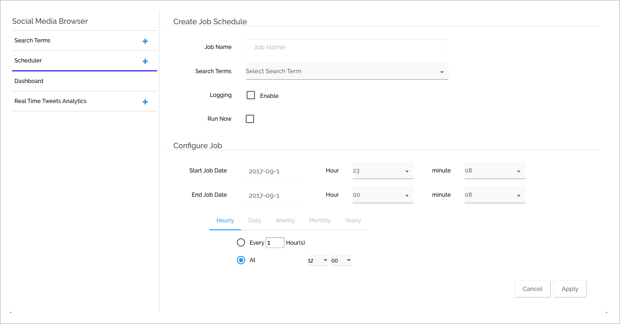Click the plus icon beside Scheduler

tap(145, 61)
